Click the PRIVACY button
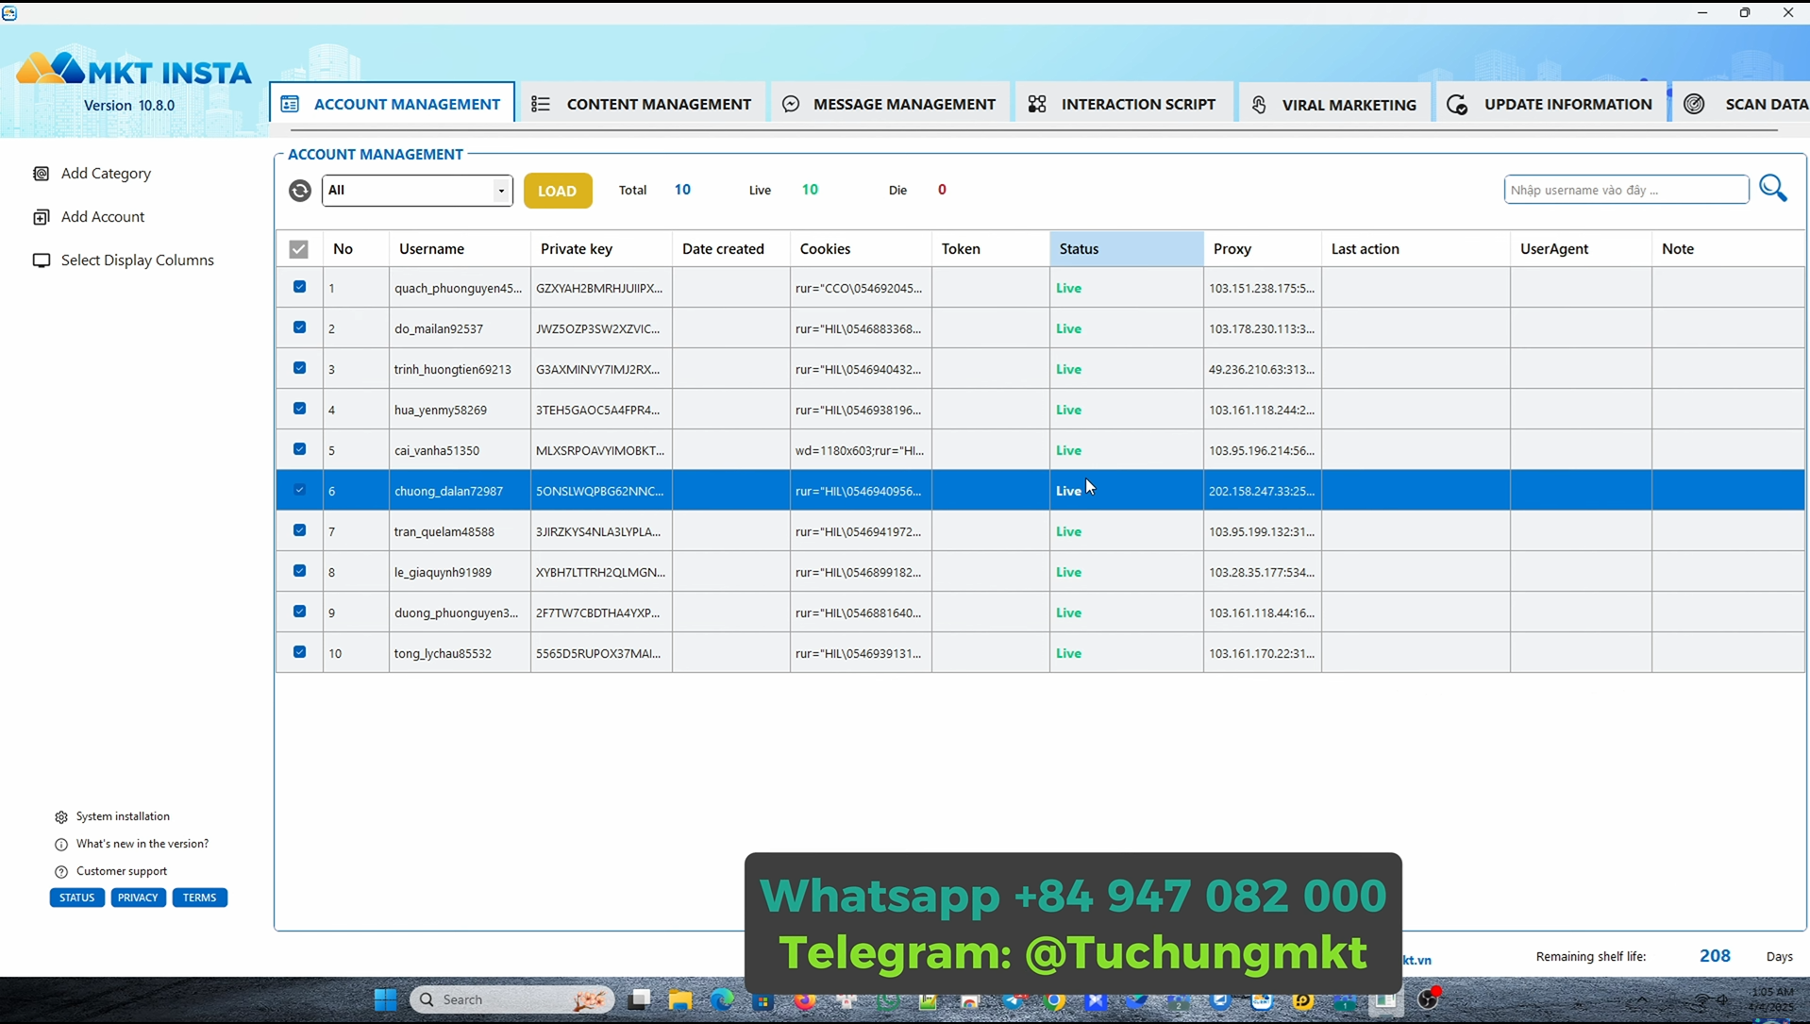Screen dimensions: 1810x1024 coord(138,898)
